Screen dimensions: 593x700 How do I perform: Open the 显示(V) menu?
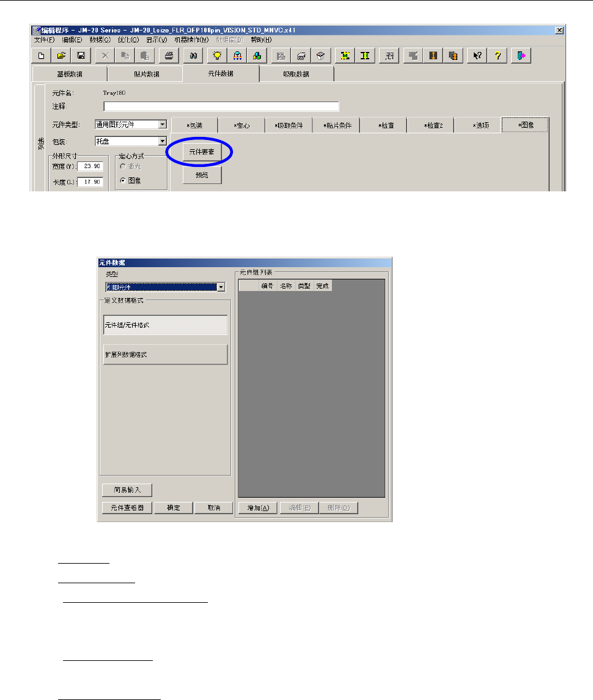[157, 40]
